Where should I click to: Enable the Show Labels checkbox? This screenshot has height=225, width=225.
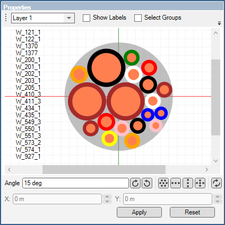coord(86,18)
